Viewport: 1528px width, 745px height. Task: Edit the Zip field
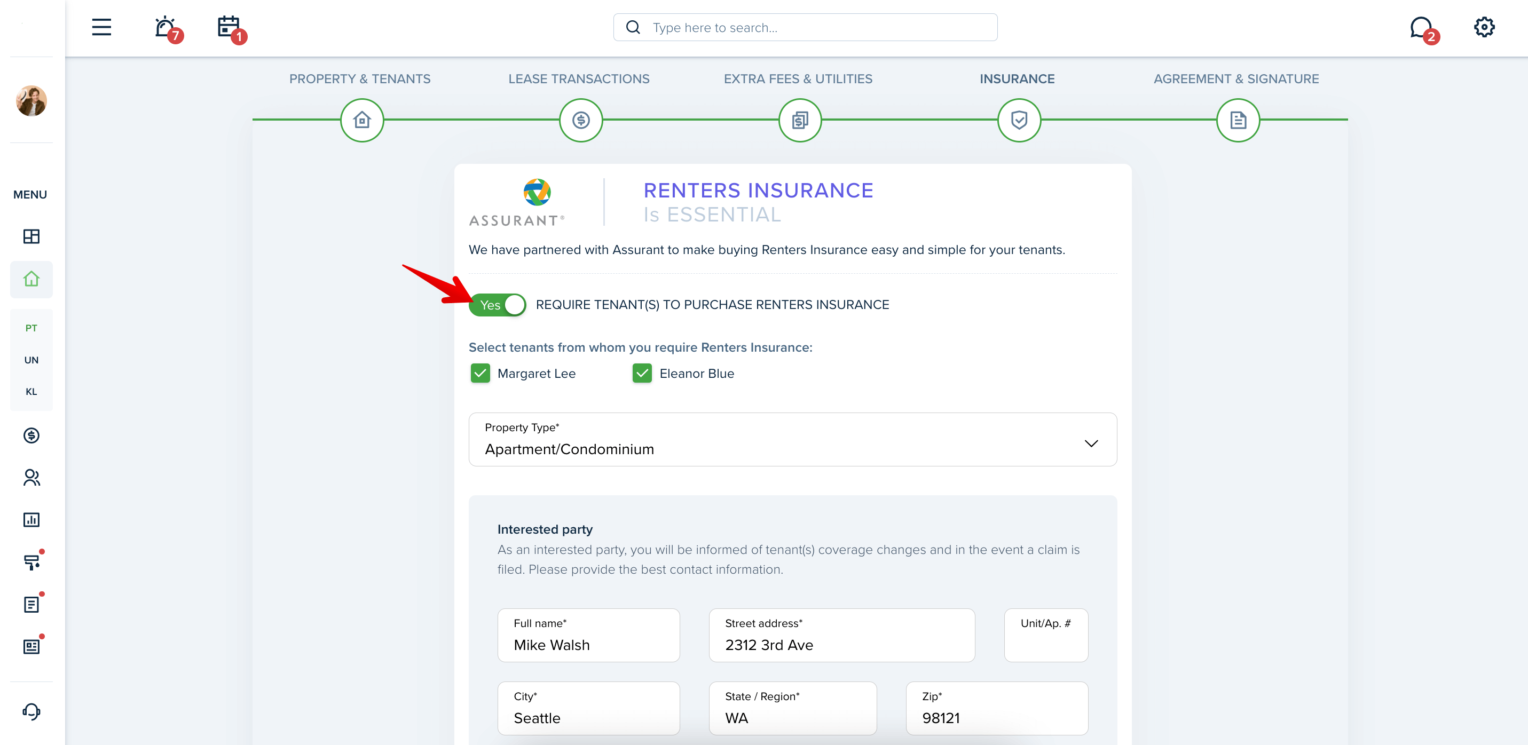point(997,708)
